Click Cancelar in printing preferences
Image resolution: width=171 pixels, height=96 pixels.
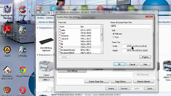click(x=124, y=89)
